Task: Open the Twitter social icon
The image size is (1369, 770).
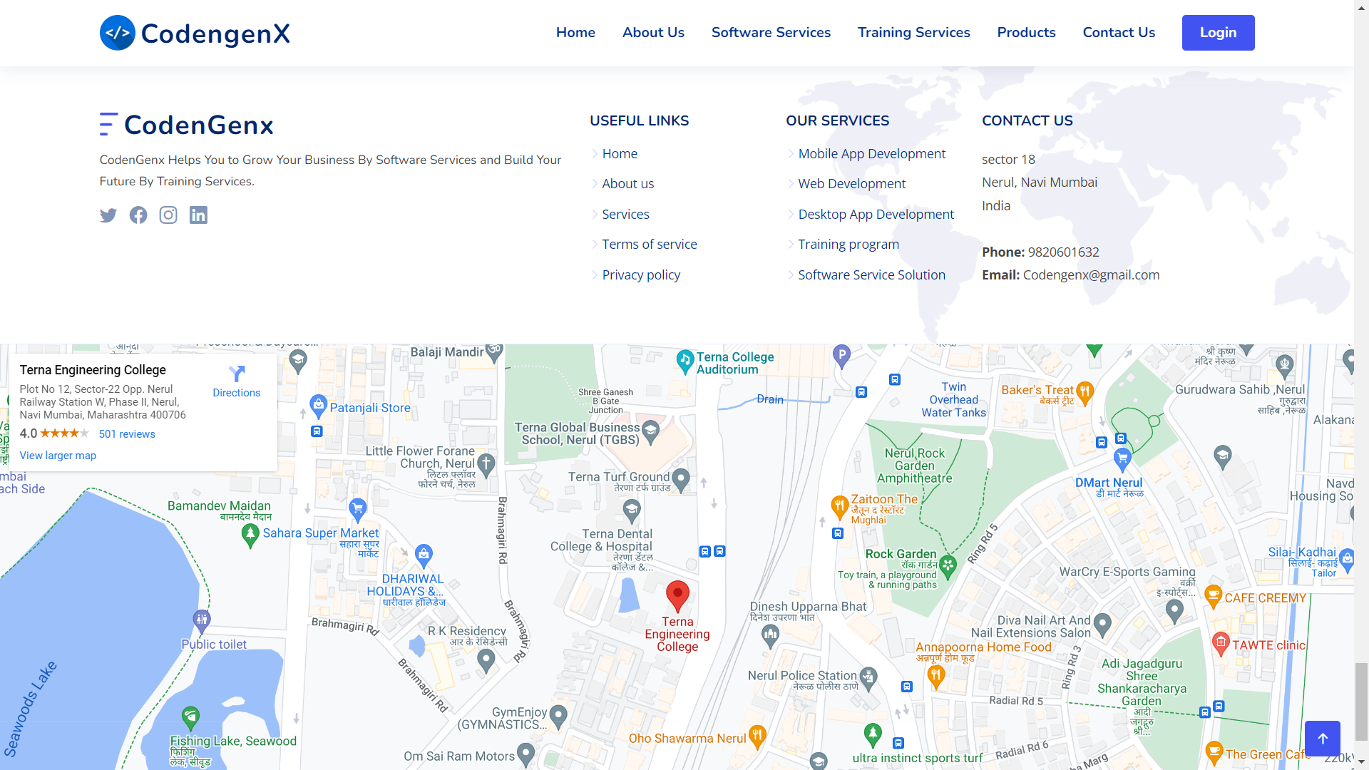Action: tap(108, 215)
